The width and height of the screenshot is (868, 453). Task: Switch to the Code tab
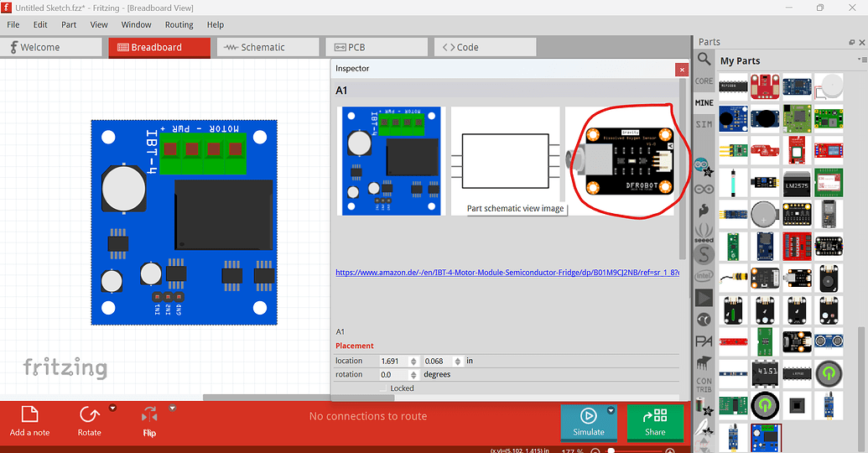point(485,47)
